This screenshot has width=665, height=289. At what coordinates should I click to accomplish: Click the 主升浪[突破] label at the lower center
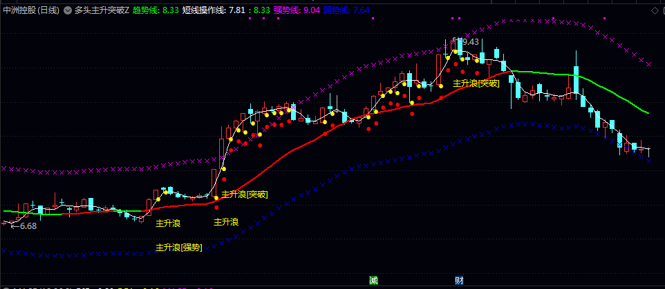244,195
